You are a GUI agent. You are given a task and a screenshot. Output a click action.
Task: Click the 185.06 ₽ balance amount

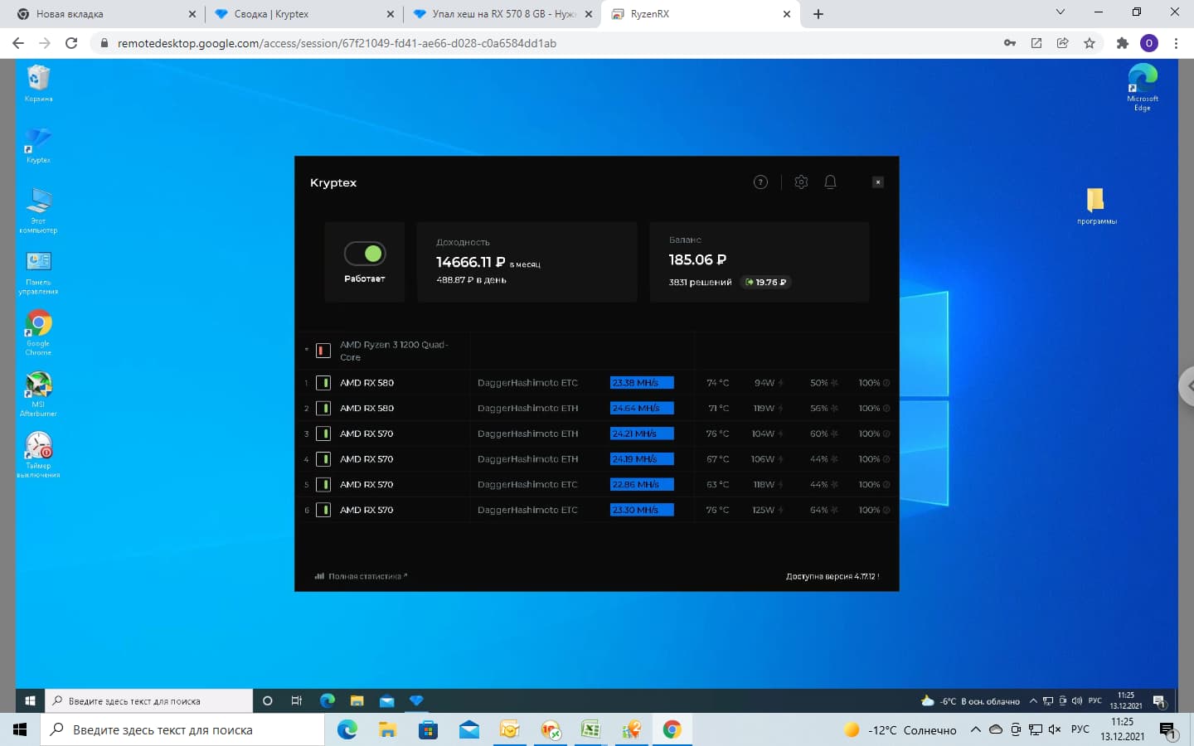click(697, 259)
